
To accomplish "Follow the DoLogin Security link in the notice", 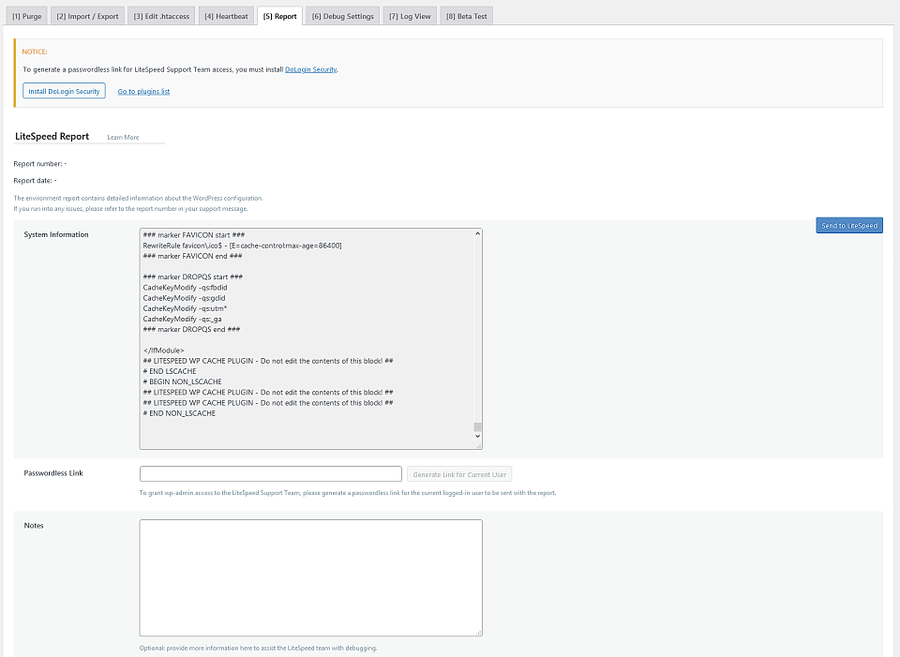I will pos(310,69).
